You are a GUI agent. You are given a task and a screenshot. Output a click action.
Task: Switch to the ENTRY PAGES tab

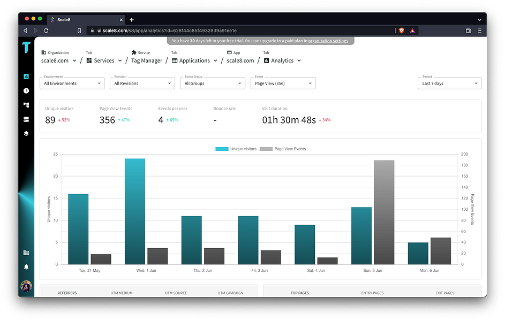(372, 293)
